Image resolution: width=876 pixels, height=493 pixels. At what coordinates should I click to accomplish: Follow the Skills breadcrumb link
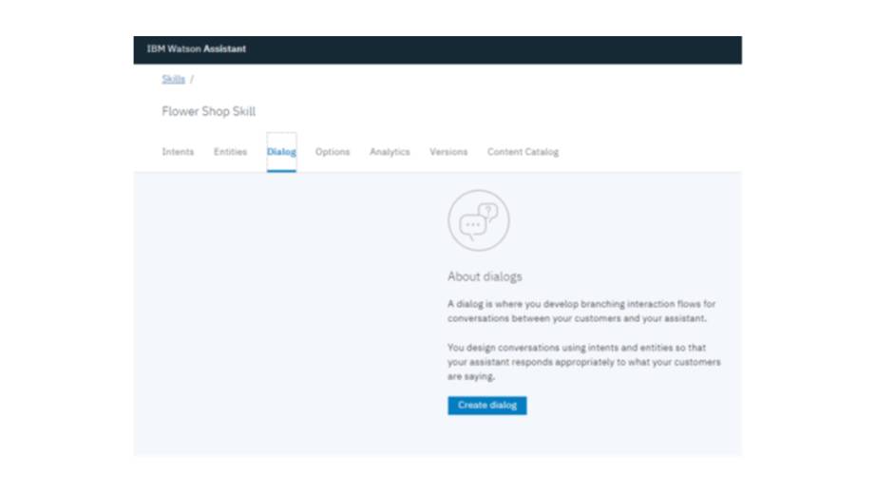(173, 80)
